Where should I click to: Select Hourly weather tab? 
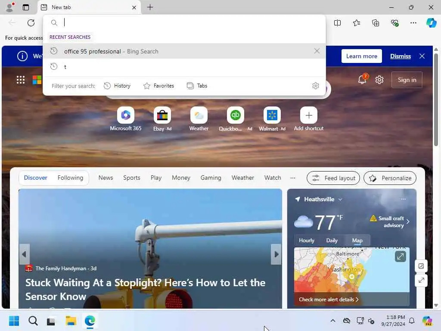point(307,240)
